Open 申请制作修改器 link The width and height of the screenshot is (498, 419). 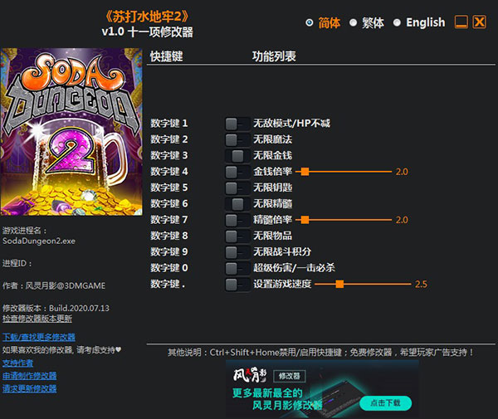click(x=30, y=376)
